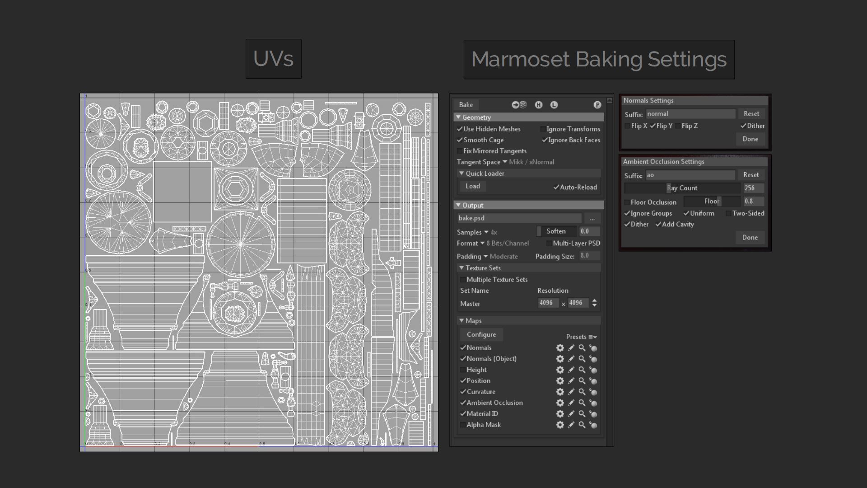Click the L icon in the Bake toolbar
The image size is (867, 488).
[x=554, y=104]
